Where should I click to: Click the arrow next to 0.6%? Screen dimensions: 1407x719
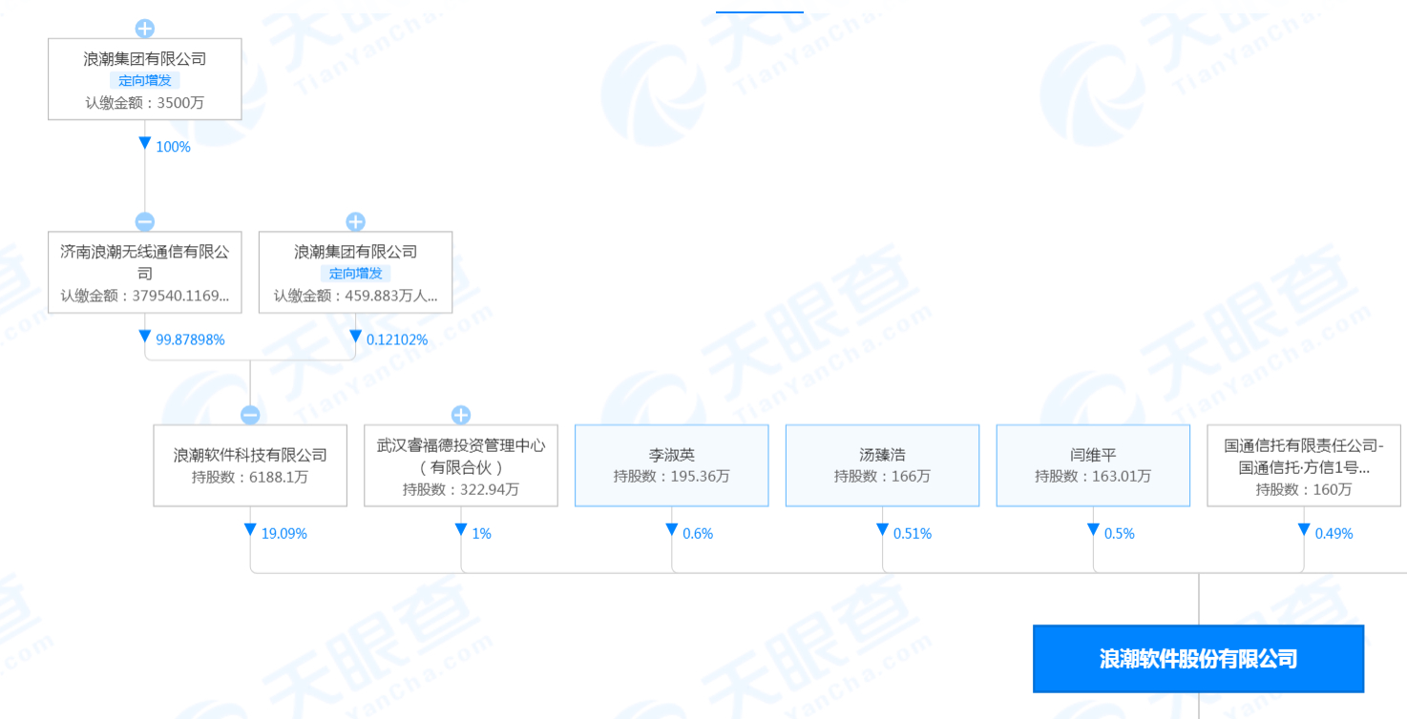point(673,530)
